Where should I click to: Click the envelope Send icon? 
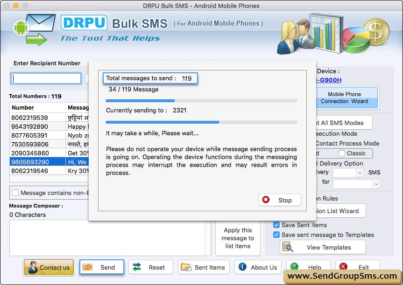(x=87, y=267)
